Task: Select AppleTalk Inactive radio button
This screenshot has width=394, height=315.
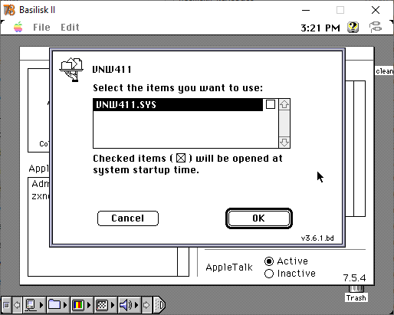Action: (269, 274)
